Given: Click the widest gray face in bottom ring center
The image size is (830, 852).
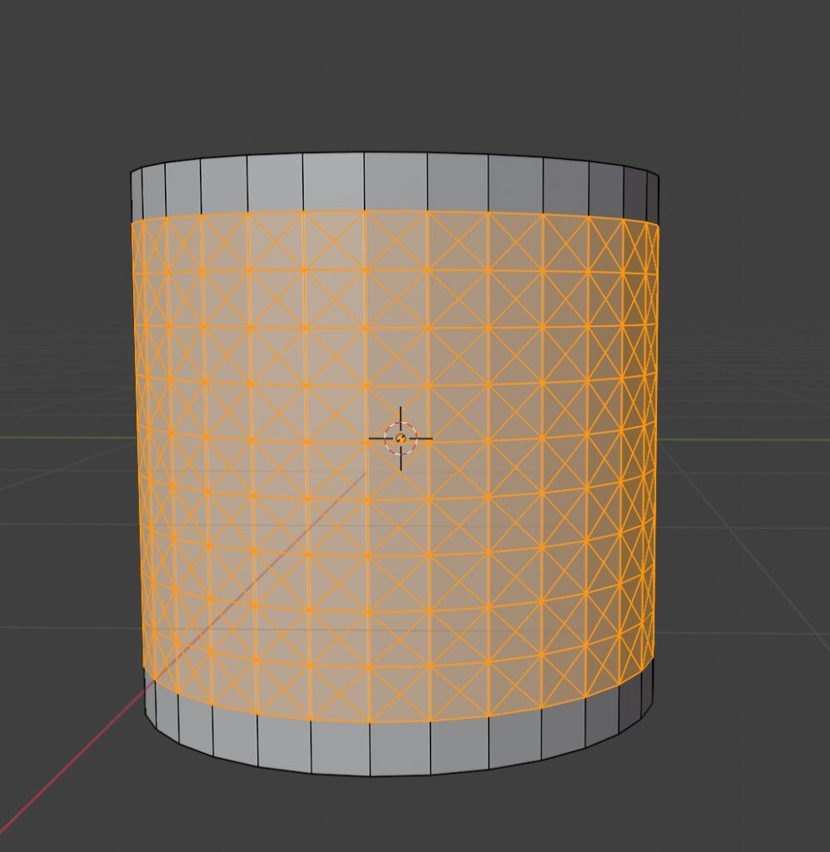Looking at the screenshot, I should pyautogui.click(x=400, y=747).
